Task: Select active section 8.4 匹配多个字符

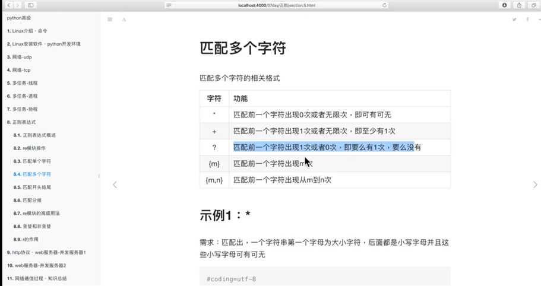Action: tap(32, 174)
